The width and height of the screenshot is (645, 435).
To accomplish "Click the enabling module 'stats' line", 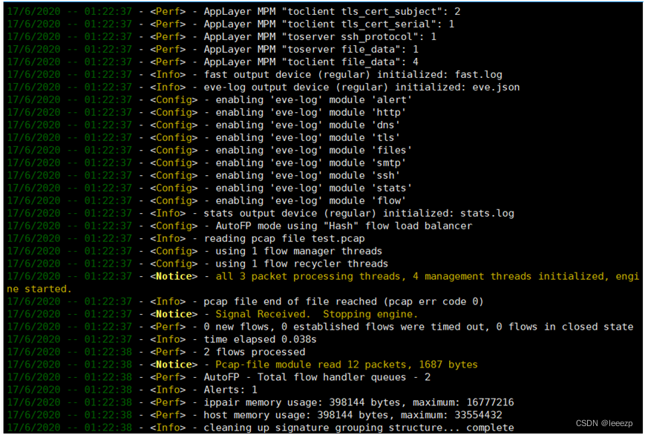I will coord(210,188).
